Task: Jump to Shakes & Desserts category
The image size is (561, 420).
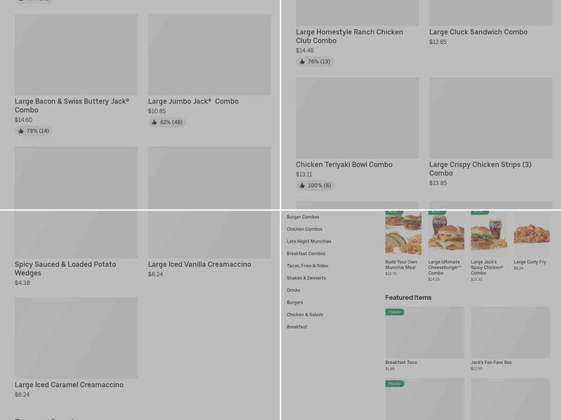Action: pos(306,278)
